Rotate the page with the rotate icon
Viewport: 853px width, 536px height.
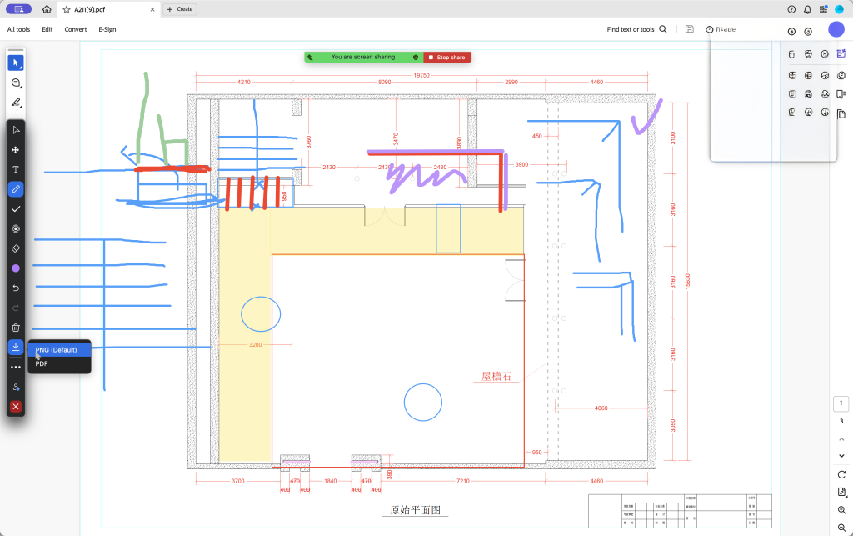click(x=841, y=474)
